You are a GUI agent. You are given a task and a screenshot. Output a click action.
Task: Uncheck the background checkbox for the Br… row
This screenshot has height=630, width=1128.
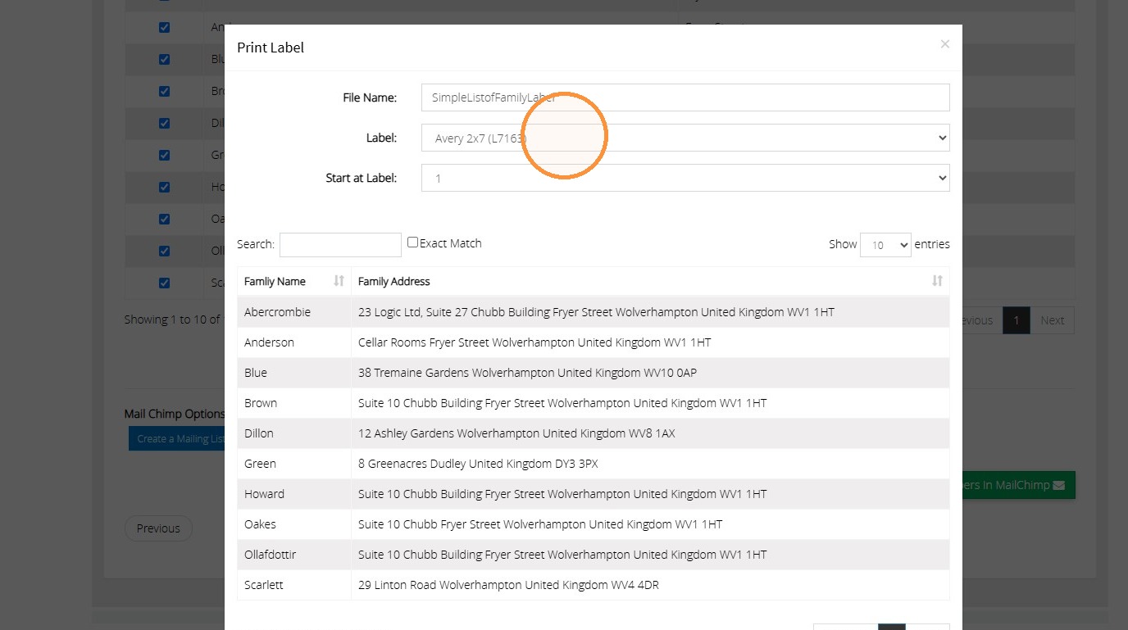pyautogui.click(x=164, y=91)
